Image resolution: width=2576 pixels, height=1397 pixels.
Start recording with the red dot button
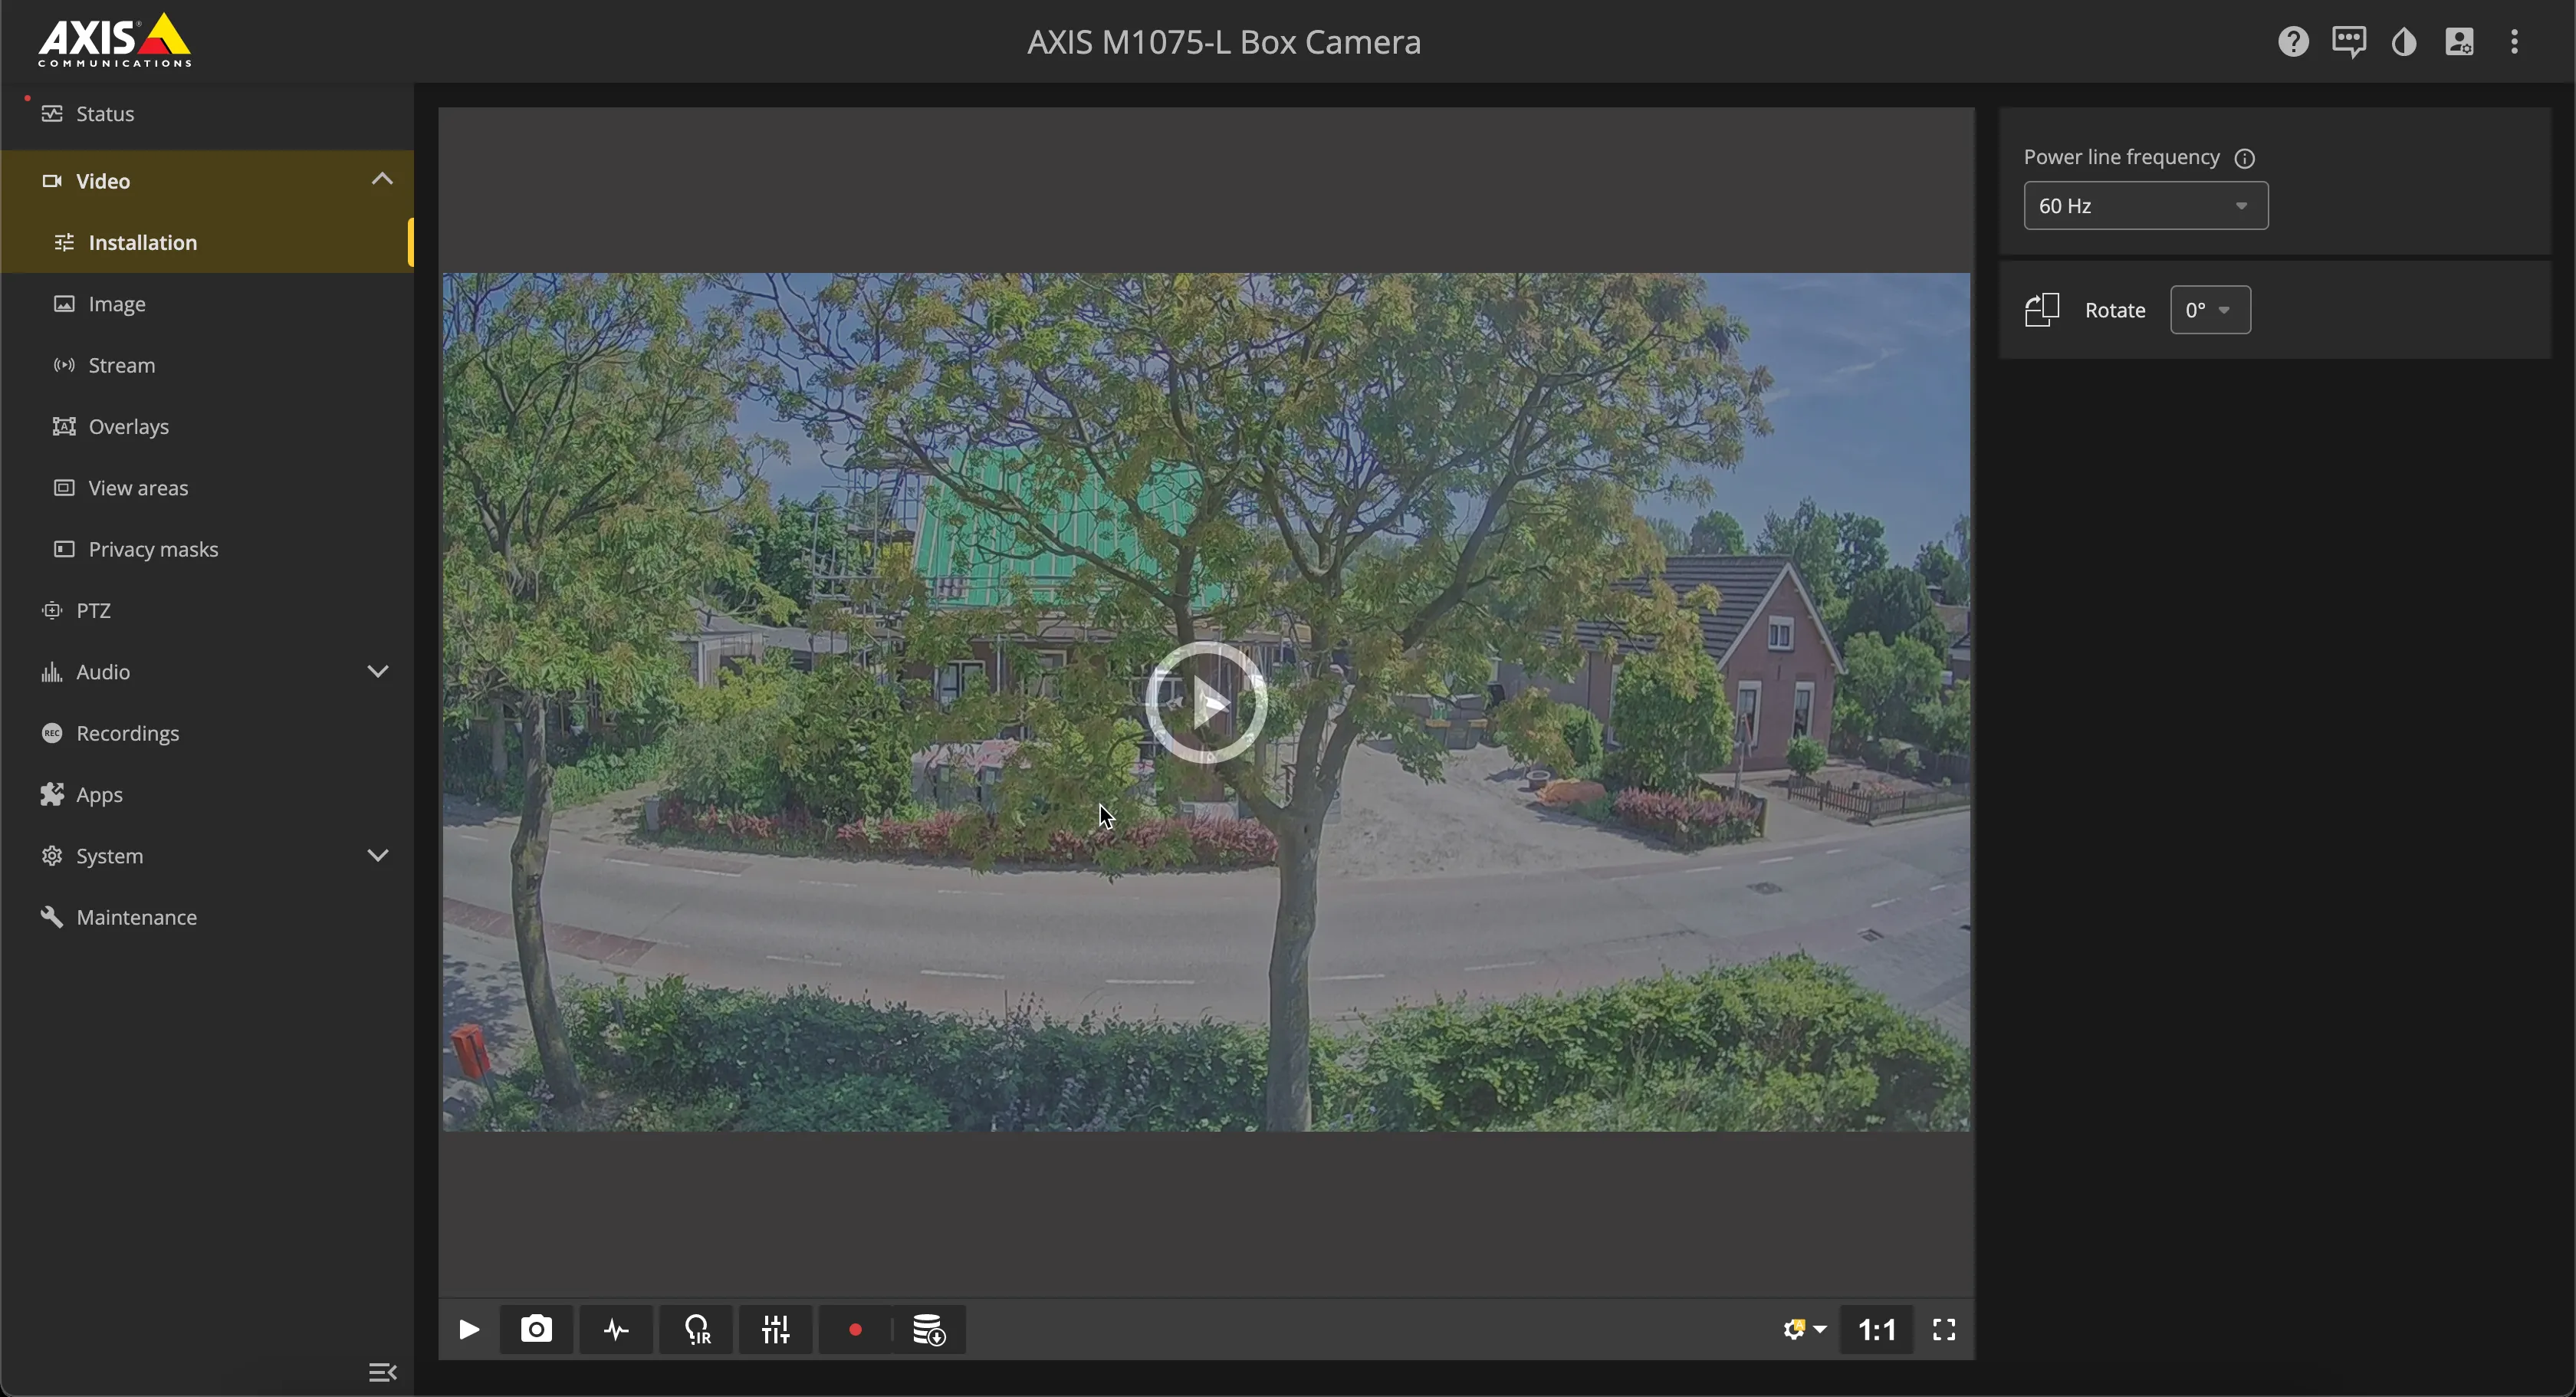coord(855,1329)
